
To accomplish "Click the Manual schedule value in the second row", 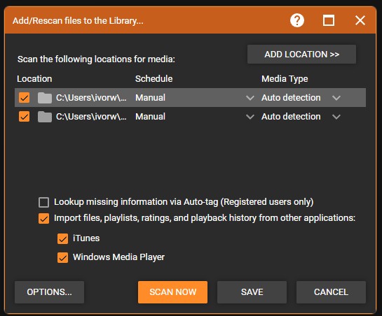I will tap(150, 117).
